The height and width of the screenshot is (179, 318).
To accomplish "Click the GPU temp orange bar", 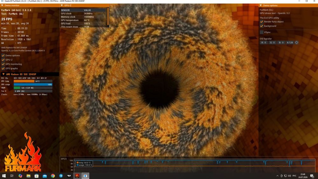I will pos(24,81).
